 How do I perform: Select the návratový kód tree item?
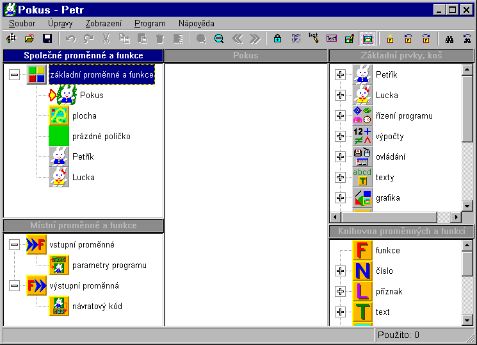97,307
